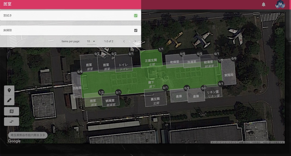Uncheck the 窓拭き checkbox
The image size is (291, 156).
coord(136,16)
